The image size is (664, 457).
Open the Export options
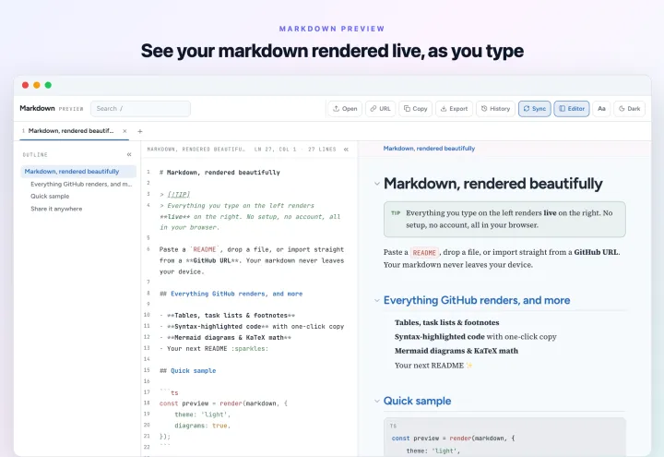454,109
